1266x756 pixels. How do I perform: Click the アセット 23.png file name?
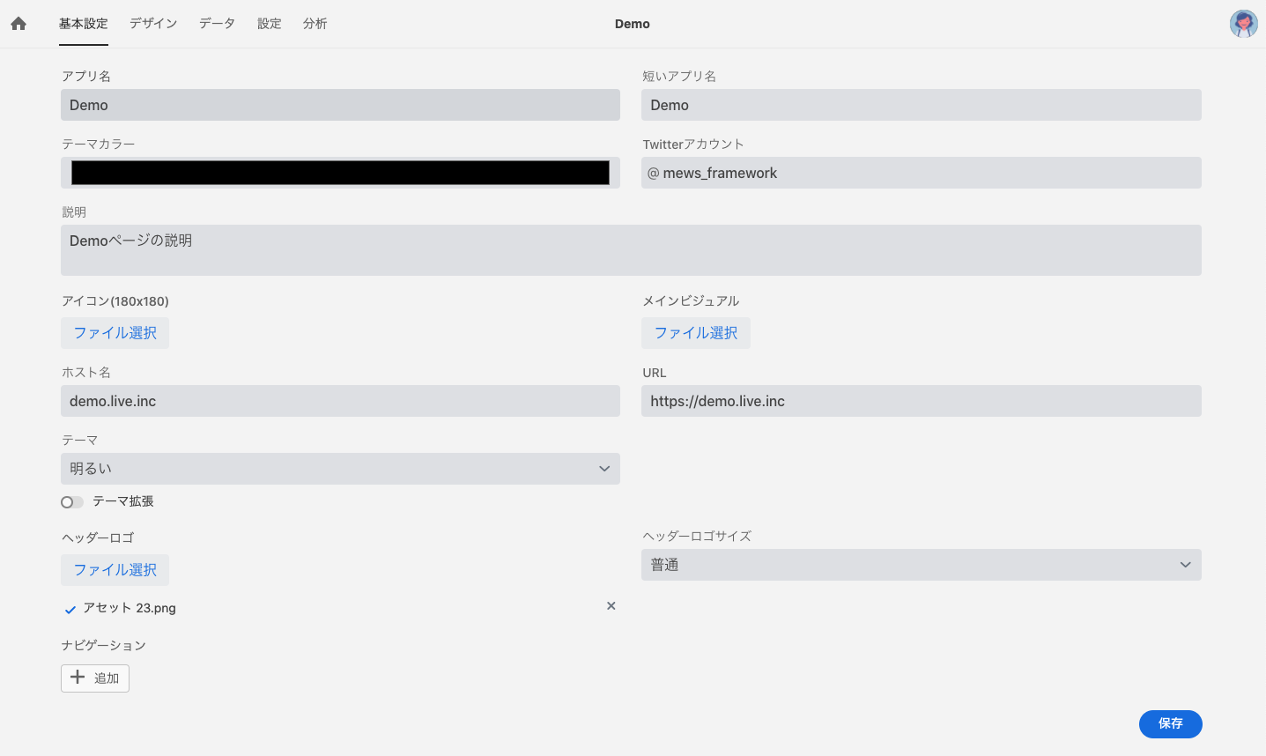click(x=130, y=608)
